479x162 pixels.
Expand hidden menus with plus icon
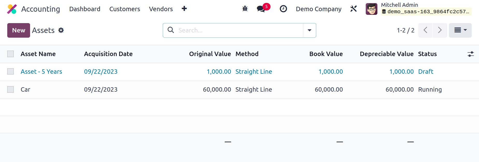[184, 9]
